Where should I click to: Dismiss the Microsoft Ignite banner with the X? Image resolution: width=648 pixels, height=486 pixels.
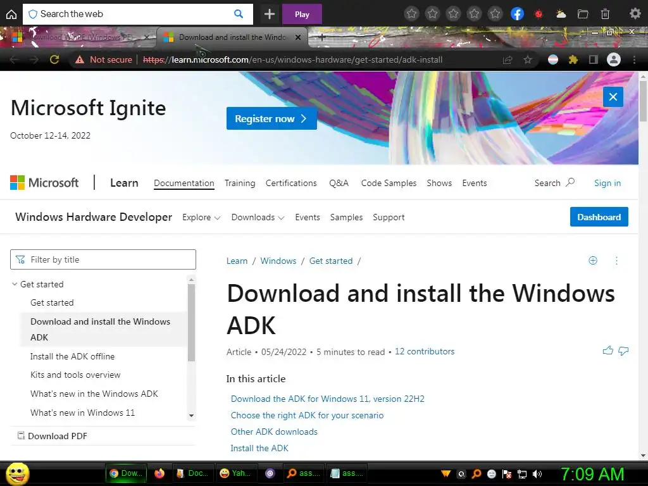point(613,97)
